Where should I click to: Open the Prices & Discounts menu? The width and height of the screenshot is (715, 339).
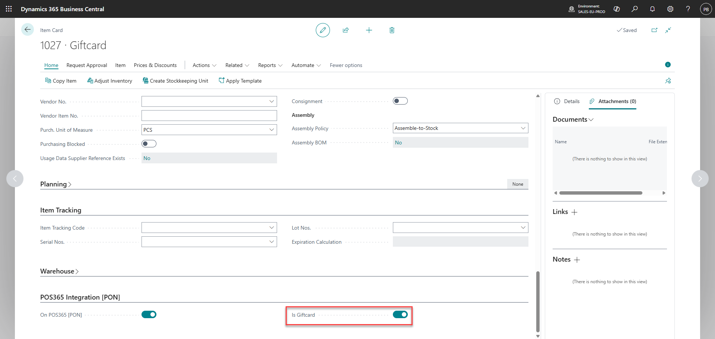pyautogui.click(x=155, y=65)
